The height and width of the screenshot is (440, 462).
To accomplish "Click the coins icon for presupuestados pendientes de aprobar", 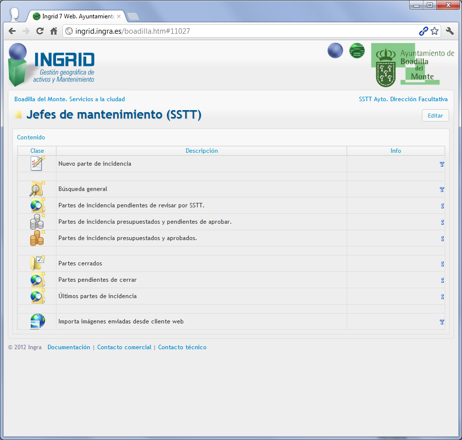I will (x=37, y=222).
